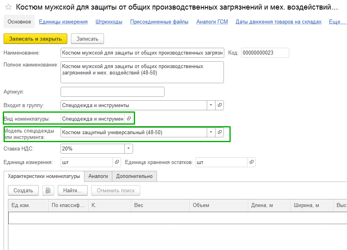
Task: Star this item as favorite
Action: point(8,8)
